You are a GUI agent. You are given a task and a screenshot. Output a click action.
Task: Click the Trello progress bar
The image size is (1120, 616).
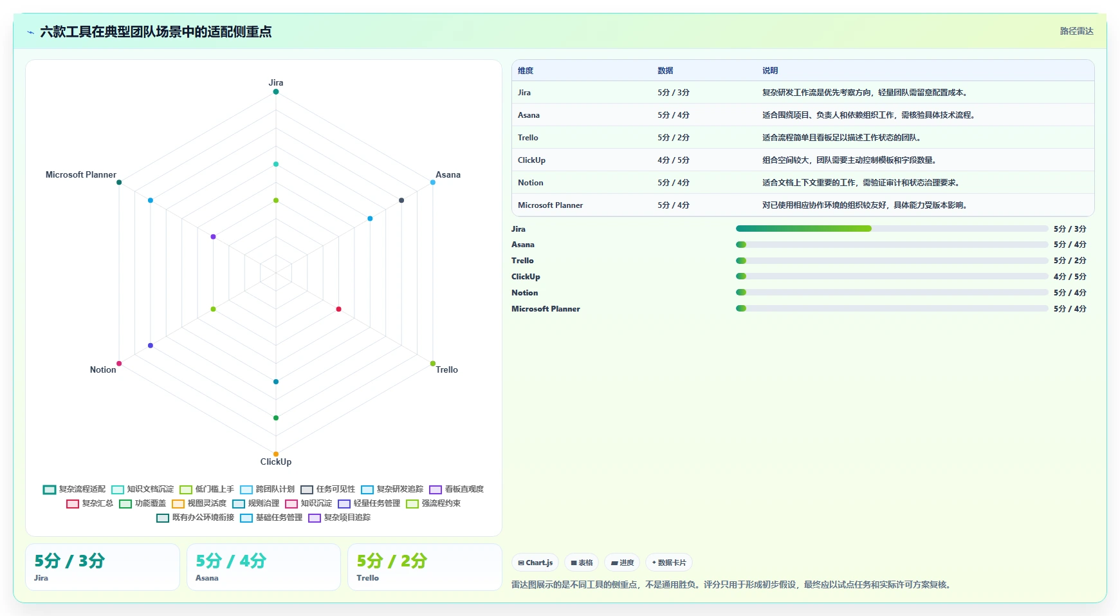pyautogui.click(x=892, y=261)
